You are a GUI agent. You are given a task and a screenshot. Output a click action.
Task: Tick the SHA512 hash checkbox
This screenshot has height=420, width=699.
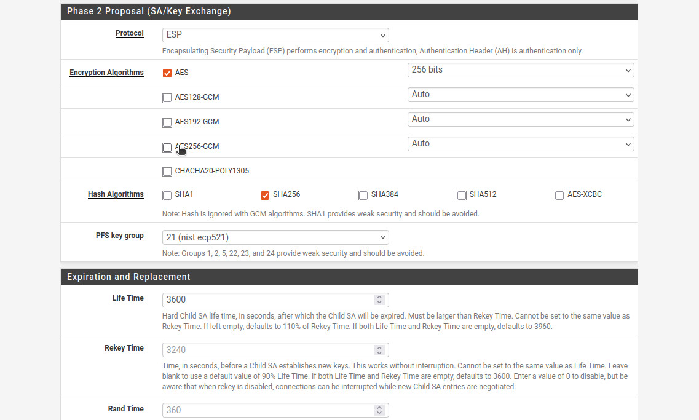pyautogui.click(x=462, y=196)
